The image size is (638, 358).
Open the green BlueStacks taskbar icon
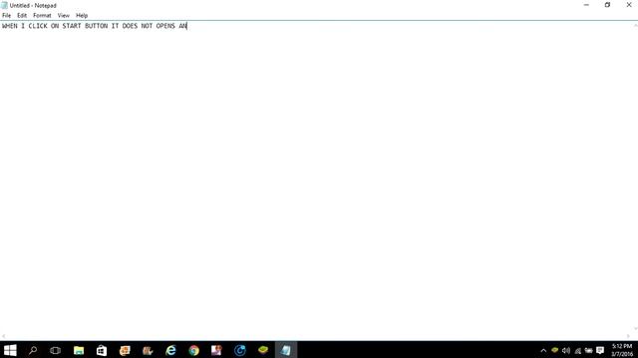pos(263,350)
